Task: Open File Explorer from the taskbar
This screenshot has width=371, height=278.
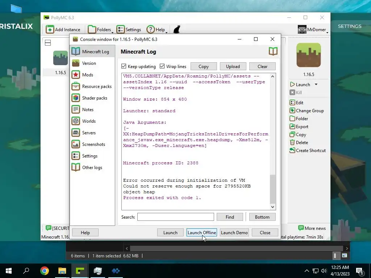Action: coord(62,271)
